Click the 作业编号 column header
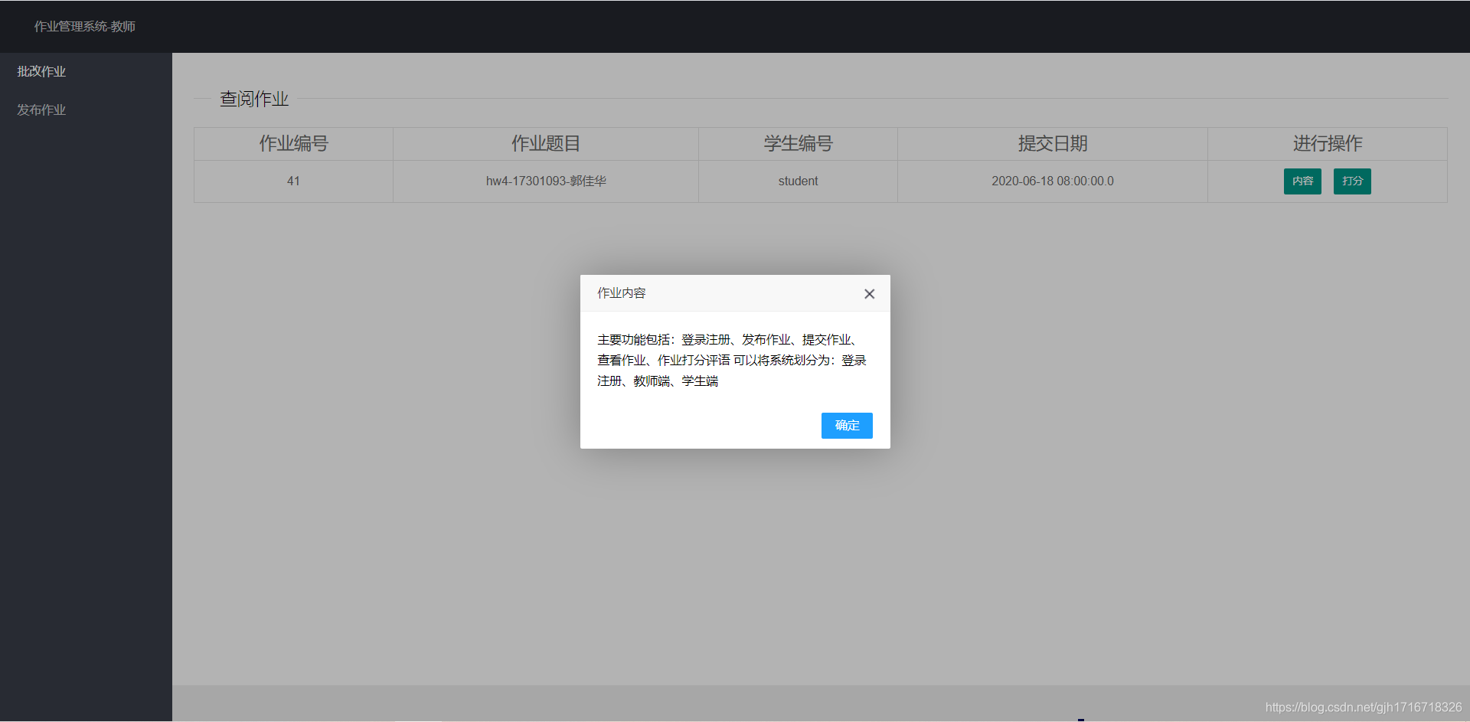The height and width of the screenshot is (722, 1470). pyautogui.click(x=292, y=143)
